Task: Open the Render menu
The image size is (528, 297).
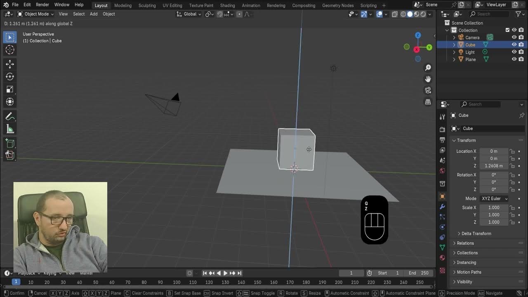Action: coord(42,5)
